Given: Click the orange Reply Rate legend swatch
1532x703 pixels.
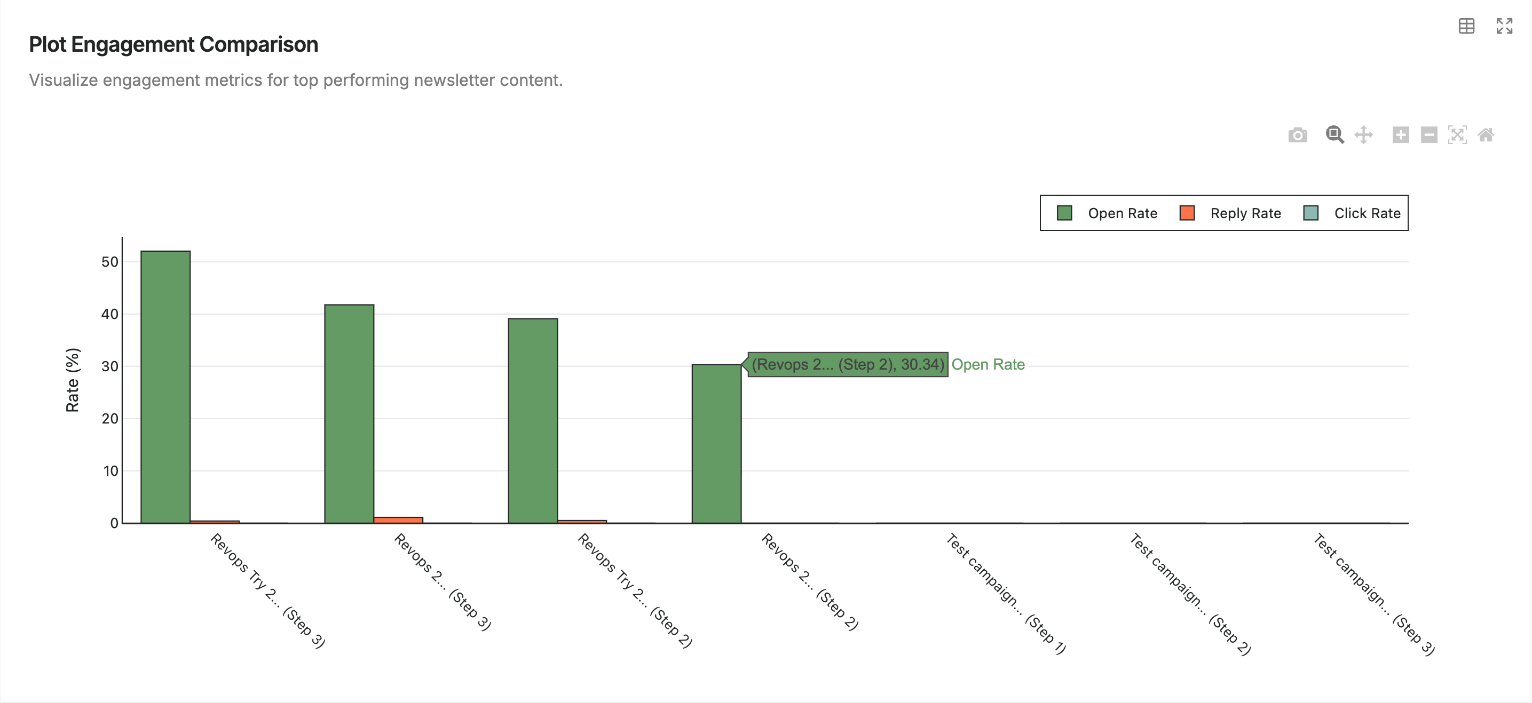Looking at the screenshot, I should pyautogui.click(x=1187, y=213).
